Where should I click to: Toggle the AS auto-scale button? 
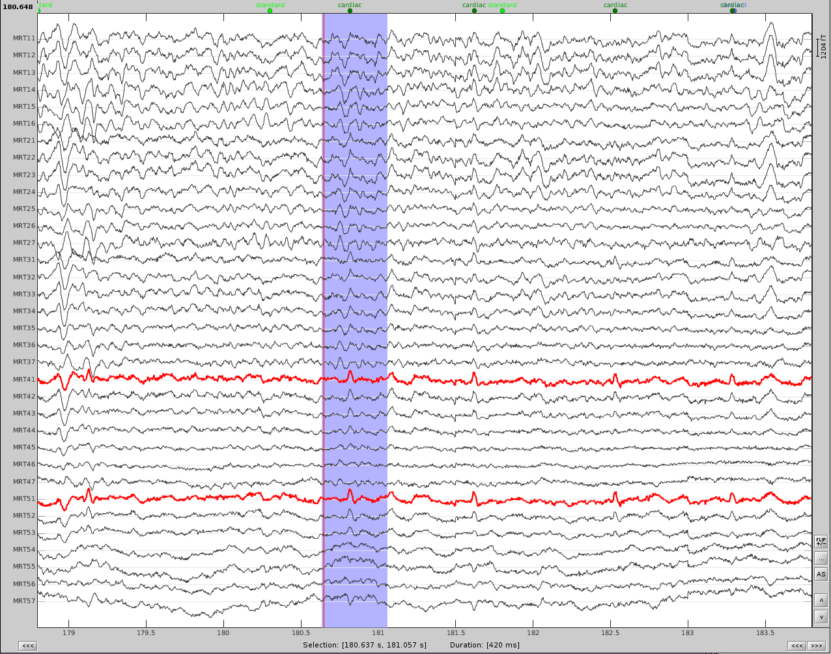(x=821, y=575)
